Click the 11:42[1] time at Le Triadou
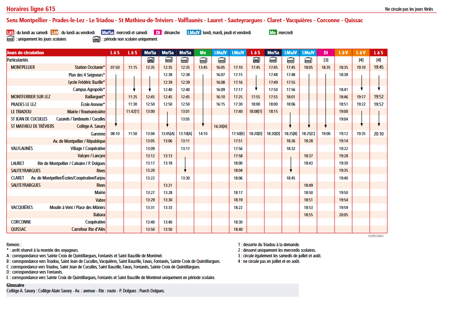This screenshot has height=315, width=465. [x=132, y=112]
